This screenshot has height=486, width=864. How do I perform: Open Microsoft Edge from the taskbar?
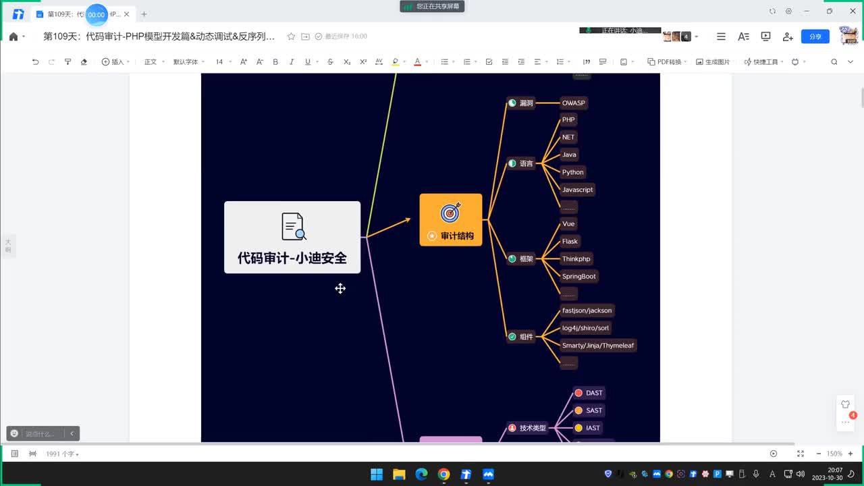pos(421,474)
